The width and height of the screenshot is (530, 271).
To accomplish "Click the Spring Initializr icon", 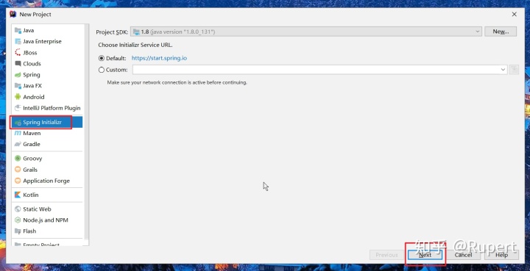I will [18, 123].
